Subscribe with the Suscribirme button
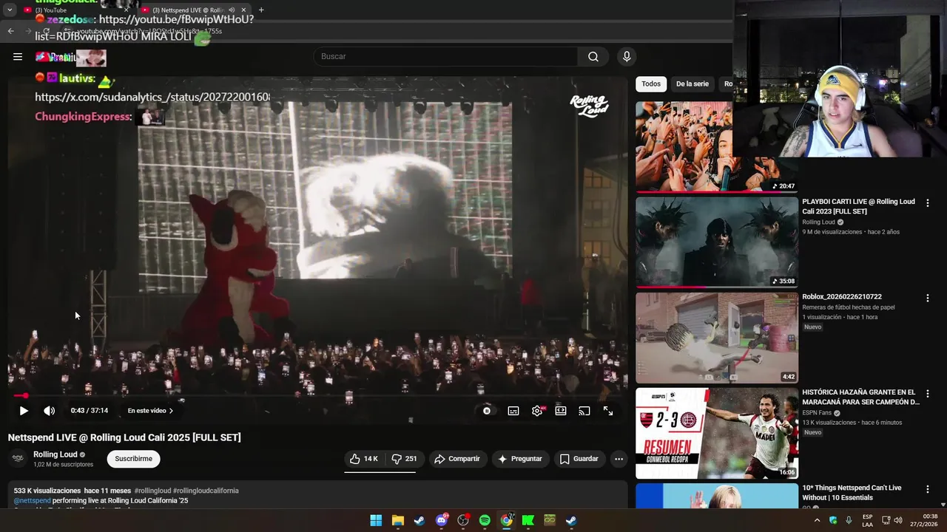The height and width of the screenshot is (532, 947). (x=133, y=459)
